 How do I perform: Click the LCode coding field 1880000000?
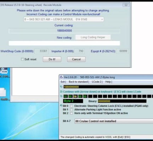[108, 87]
